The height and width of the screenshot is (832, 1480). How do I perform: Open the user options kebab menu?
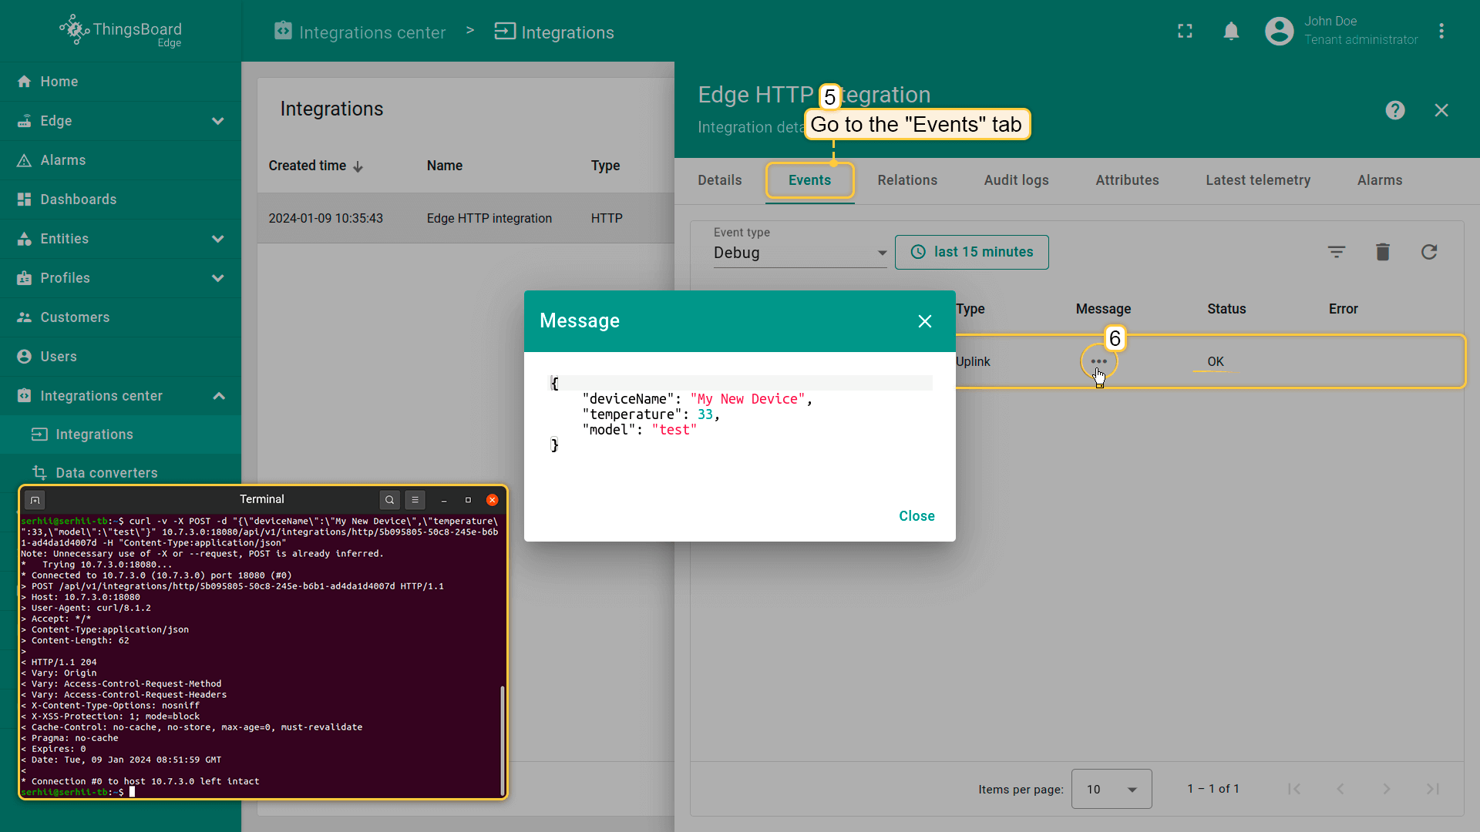(1441, 31)
